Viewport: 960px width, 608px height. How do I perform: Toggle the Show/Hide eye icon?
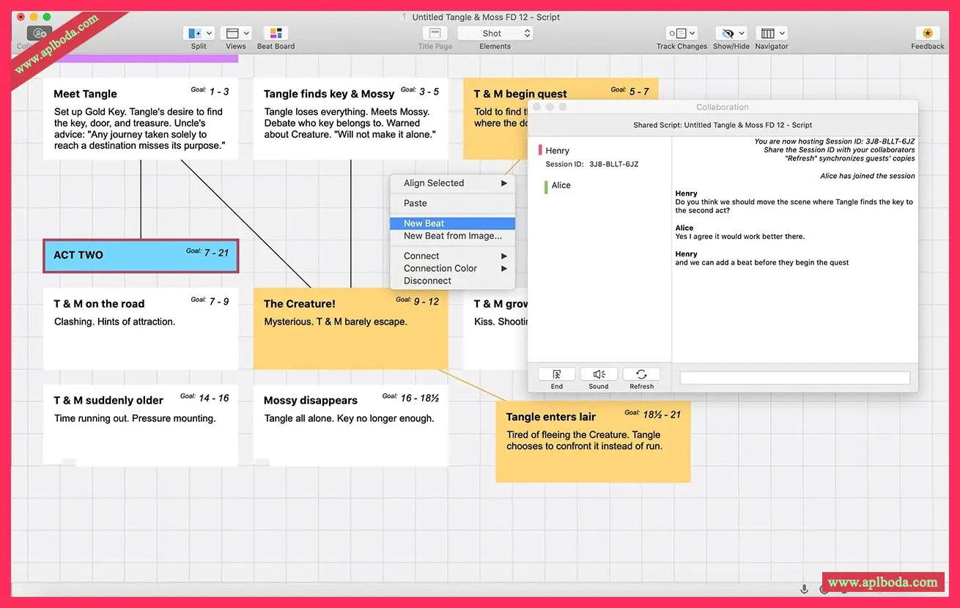point(727,34)
